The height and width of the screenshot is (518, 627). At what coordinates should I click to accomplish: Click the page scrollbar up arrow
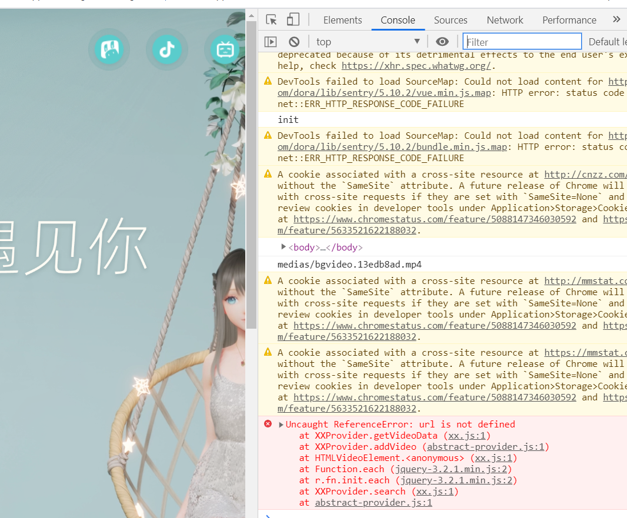point(251,16)
